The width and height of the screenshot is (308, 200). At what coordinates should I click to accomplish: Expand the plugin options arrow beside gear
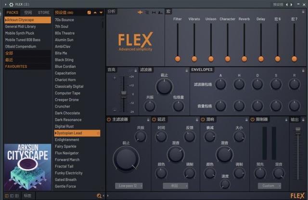pos(6,4)
